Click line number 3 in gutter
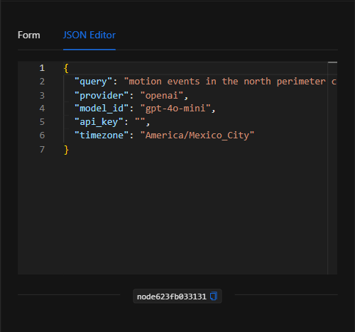Viewport: 355px width, 332px height. [42, 96]
